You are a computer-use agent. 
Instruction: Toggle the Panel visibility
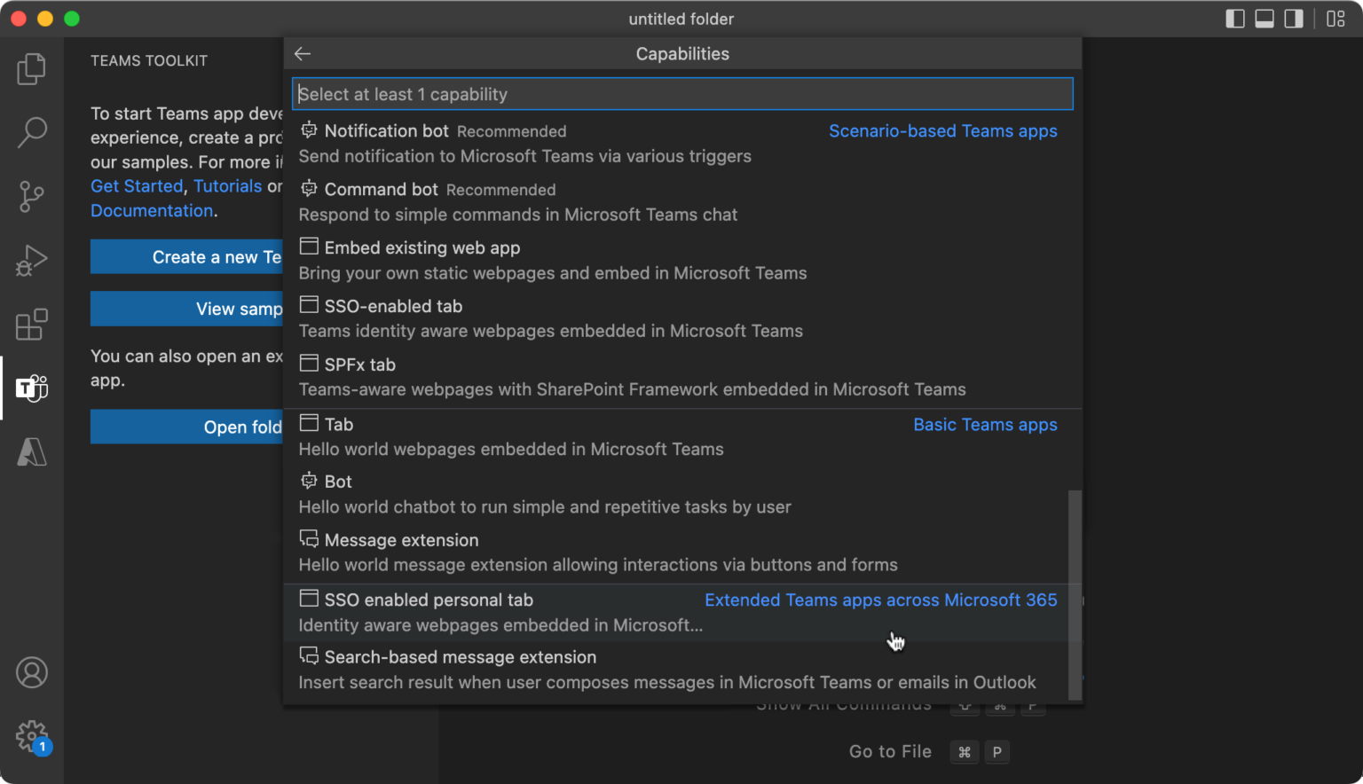(x=1264, y=18)
